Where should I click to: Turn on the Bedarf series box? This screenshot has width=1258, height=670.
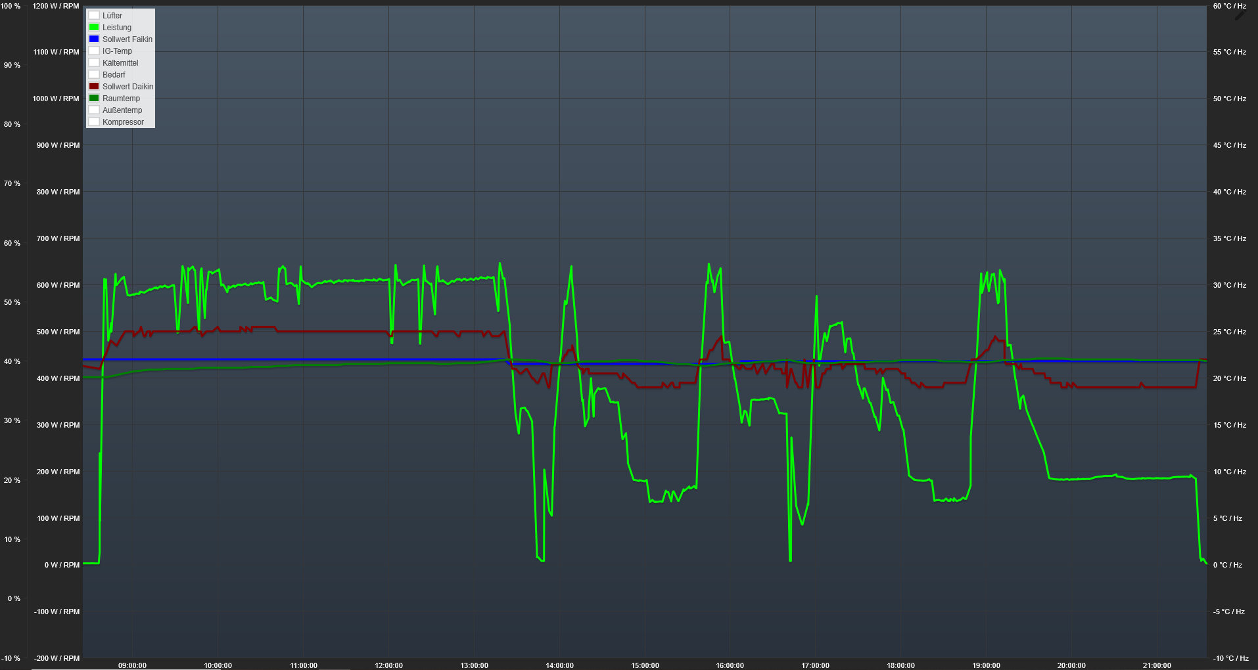point(94,74)
